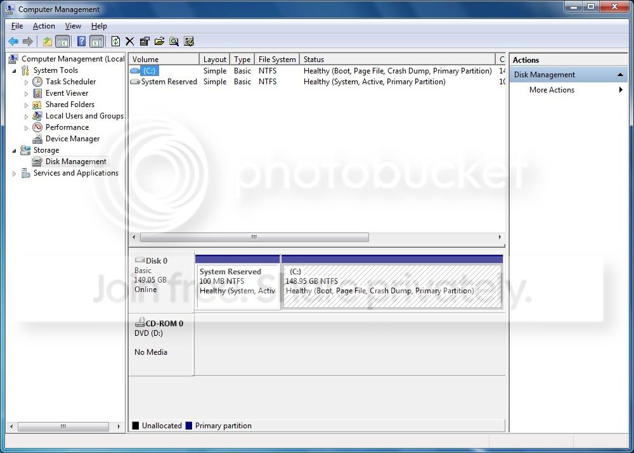Image resolution: width=634 pixels, height=453 pixels.
Task: Open the Action menu
Action: [x=44, y=26]
